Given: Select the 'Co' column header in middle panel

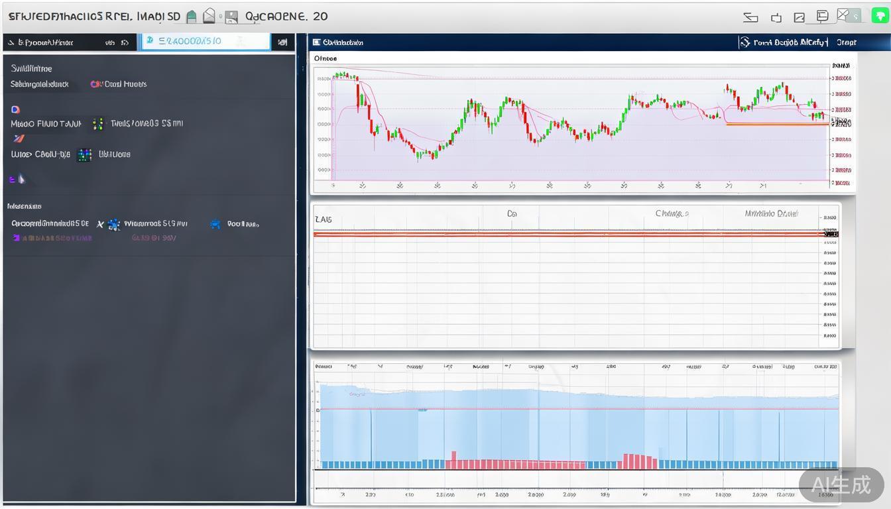Looking at the screenshot, I should (512, 214).
